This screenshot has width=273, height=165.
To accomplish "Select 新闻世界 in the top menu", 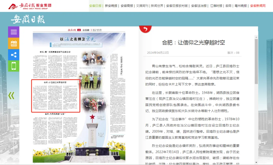I will coord(157,6).
